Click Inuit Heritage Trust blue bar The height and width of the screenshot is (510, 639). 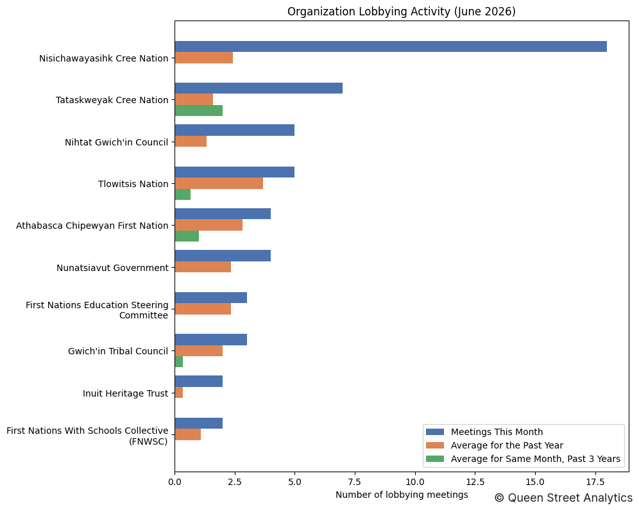[x=199, y=381]
